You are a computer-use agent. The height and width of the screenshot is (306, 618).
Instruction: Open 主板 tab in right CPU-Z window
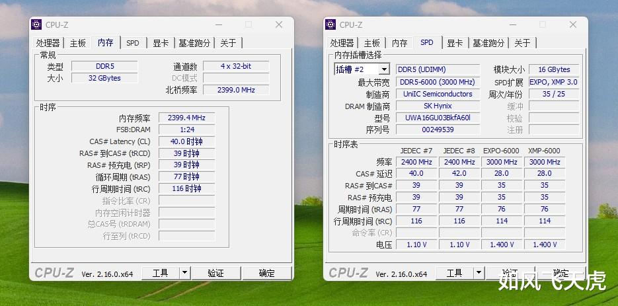pyautogui.click(x=371, y=43)
